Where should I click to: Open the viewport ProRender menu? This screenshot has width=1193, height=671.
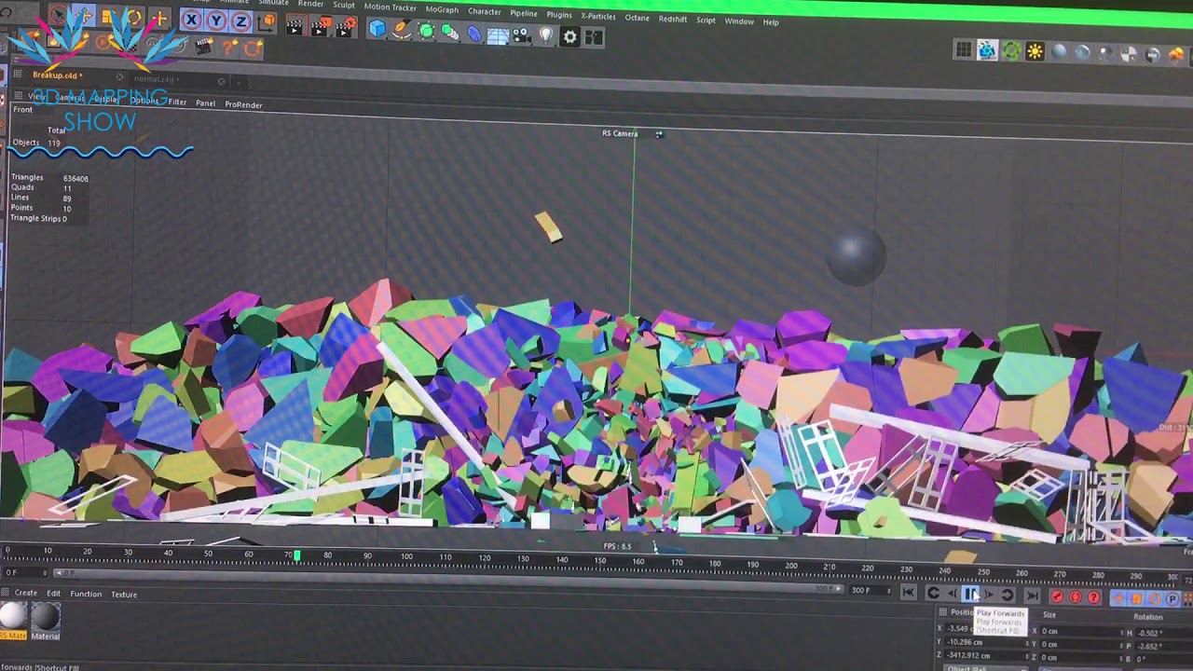click(243, 104)
